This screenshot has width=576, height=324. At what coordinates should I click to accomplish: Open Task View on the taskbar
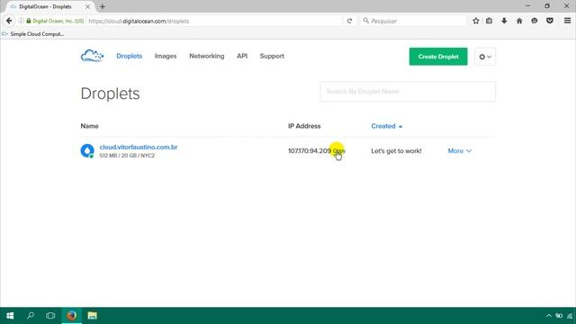pos(50,316)
